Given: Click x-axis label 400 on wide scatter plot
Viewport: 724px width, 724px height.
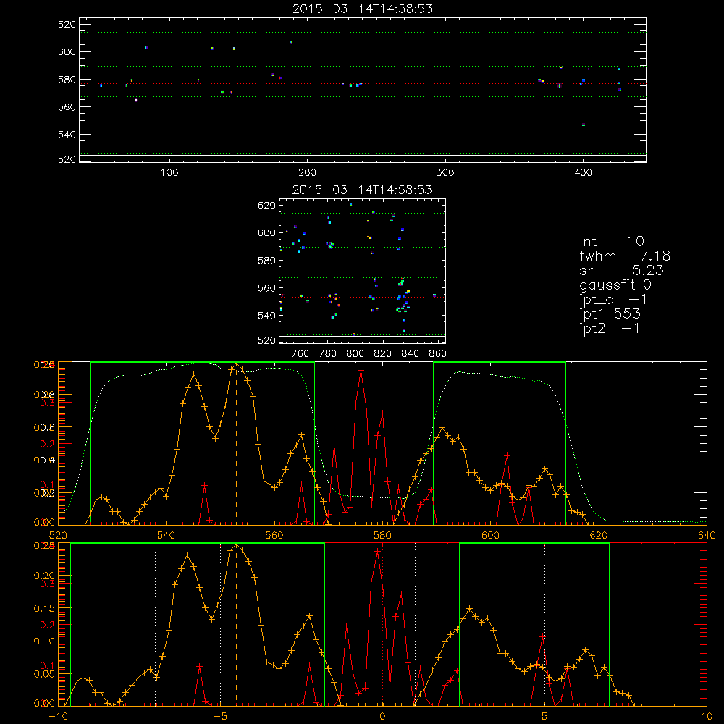Looking at the screenshot, I should (583, 173).
